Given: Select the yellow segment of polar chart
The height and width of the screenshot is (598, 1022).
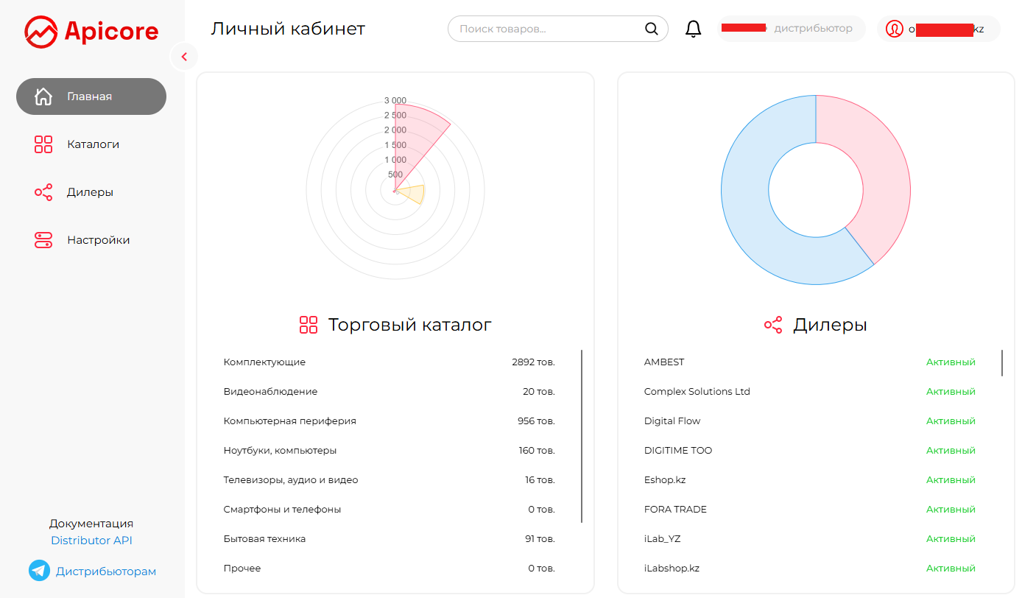Looking at the screenshot, I should (414, 194).
